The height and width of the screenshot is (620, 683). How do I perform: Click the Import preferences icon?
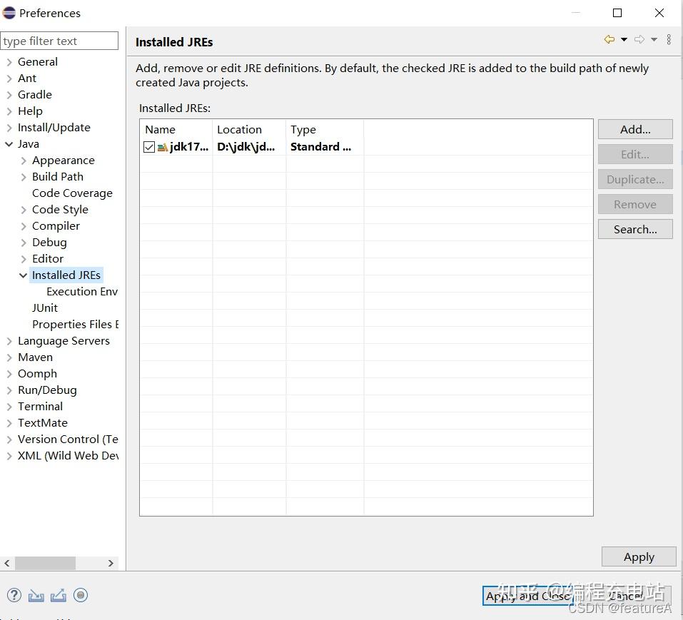point(36,595)
